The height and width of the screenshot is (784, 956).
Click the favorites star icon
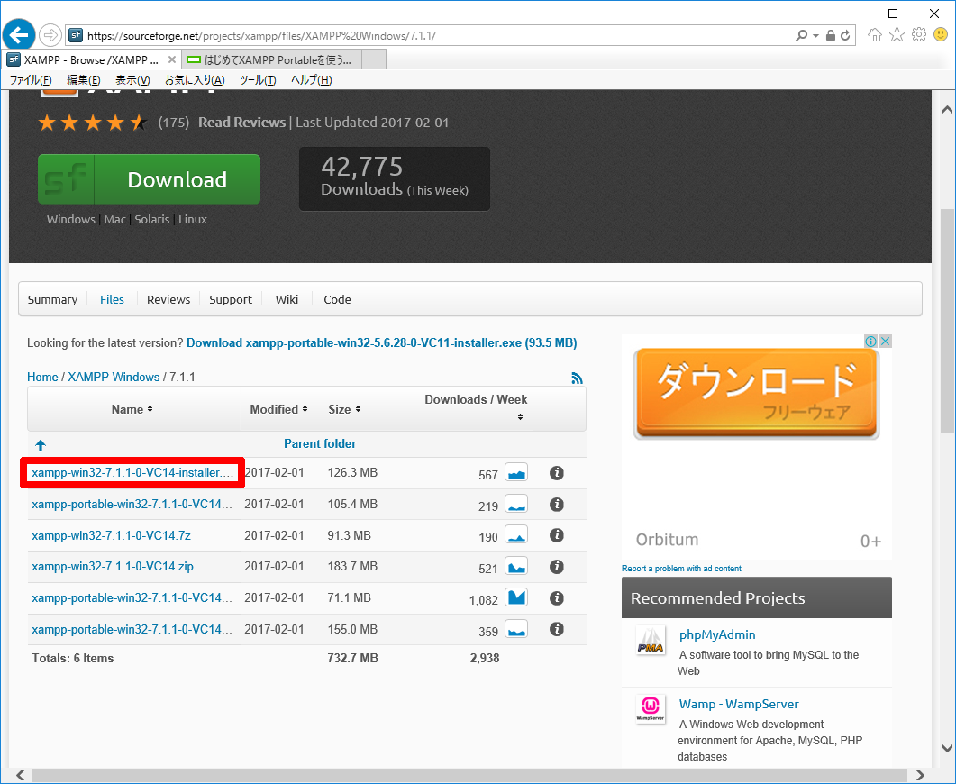[x=897, y=35]
